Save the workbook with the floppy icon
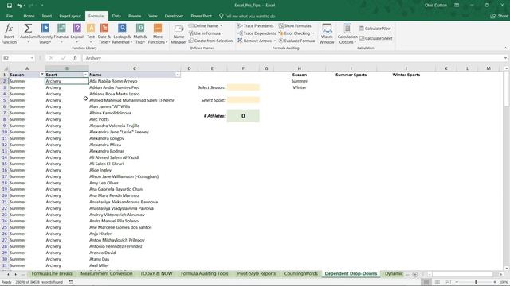The width and height of the screenshot is (510, 286). point(9,6)
